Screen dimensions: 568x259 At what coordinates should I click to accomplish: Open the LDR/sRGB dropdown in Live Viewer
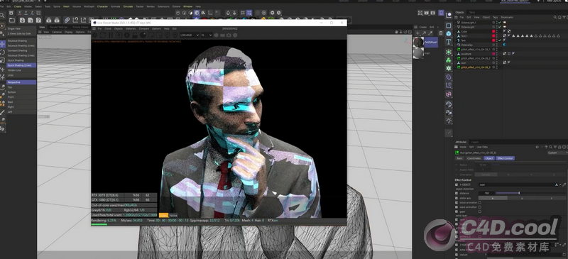[190, 35]
